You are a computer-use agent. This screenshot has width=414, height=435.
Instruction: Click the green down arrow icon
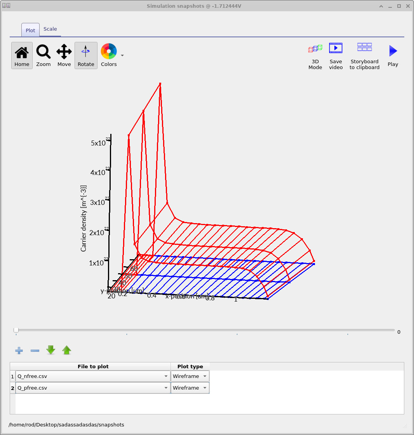click(50, 350)
